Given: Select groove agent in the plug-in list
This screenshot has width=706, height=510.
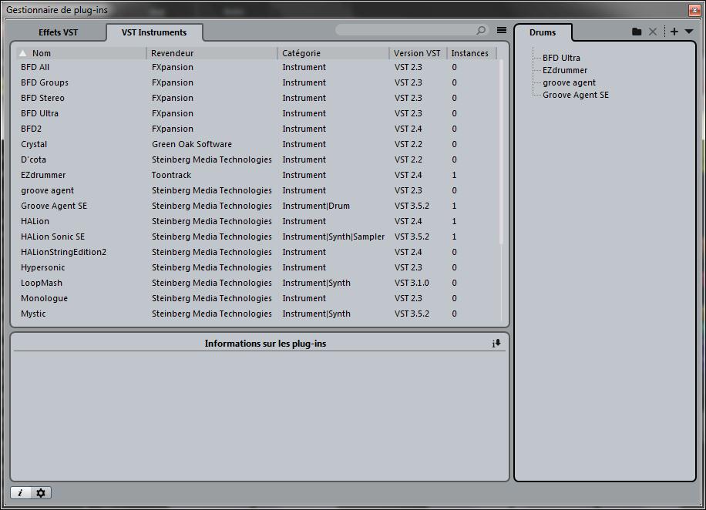Looking at the screenshot, I should (257, 190).
